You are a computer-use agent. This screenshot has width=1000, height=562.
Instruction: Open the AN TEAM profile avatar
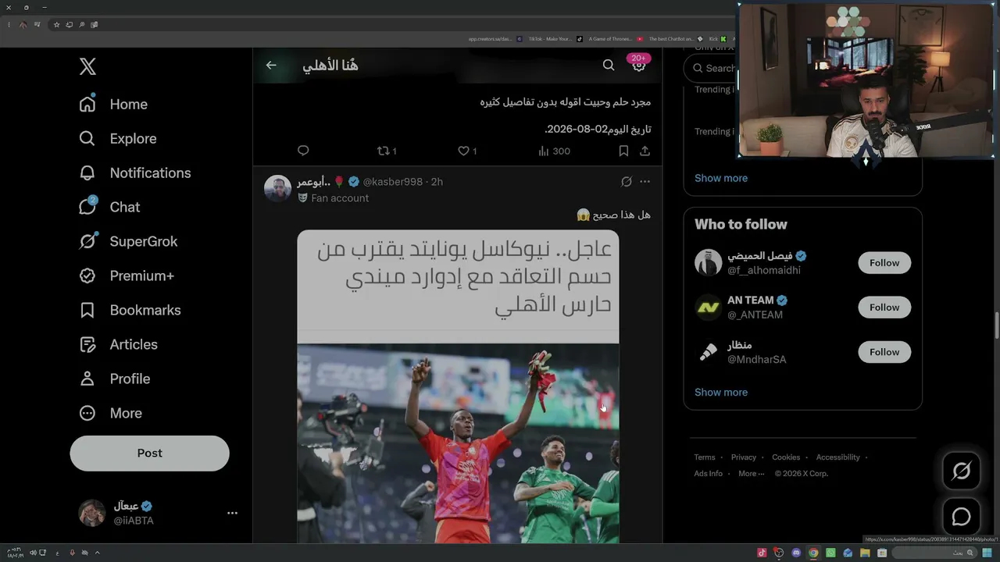tap(709, 308)
